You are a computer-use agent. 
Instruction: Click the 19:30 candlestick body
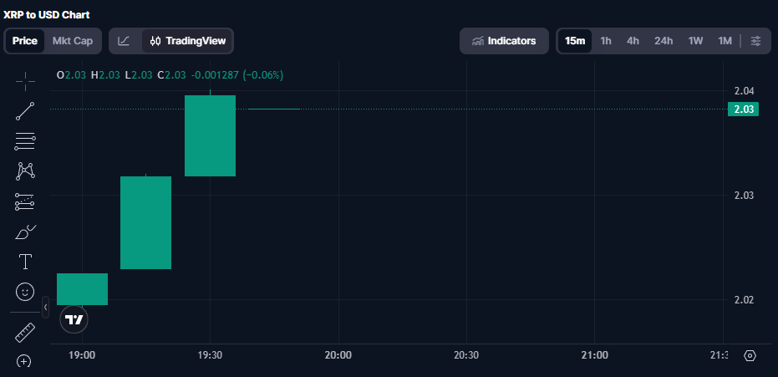pos(210,136)
